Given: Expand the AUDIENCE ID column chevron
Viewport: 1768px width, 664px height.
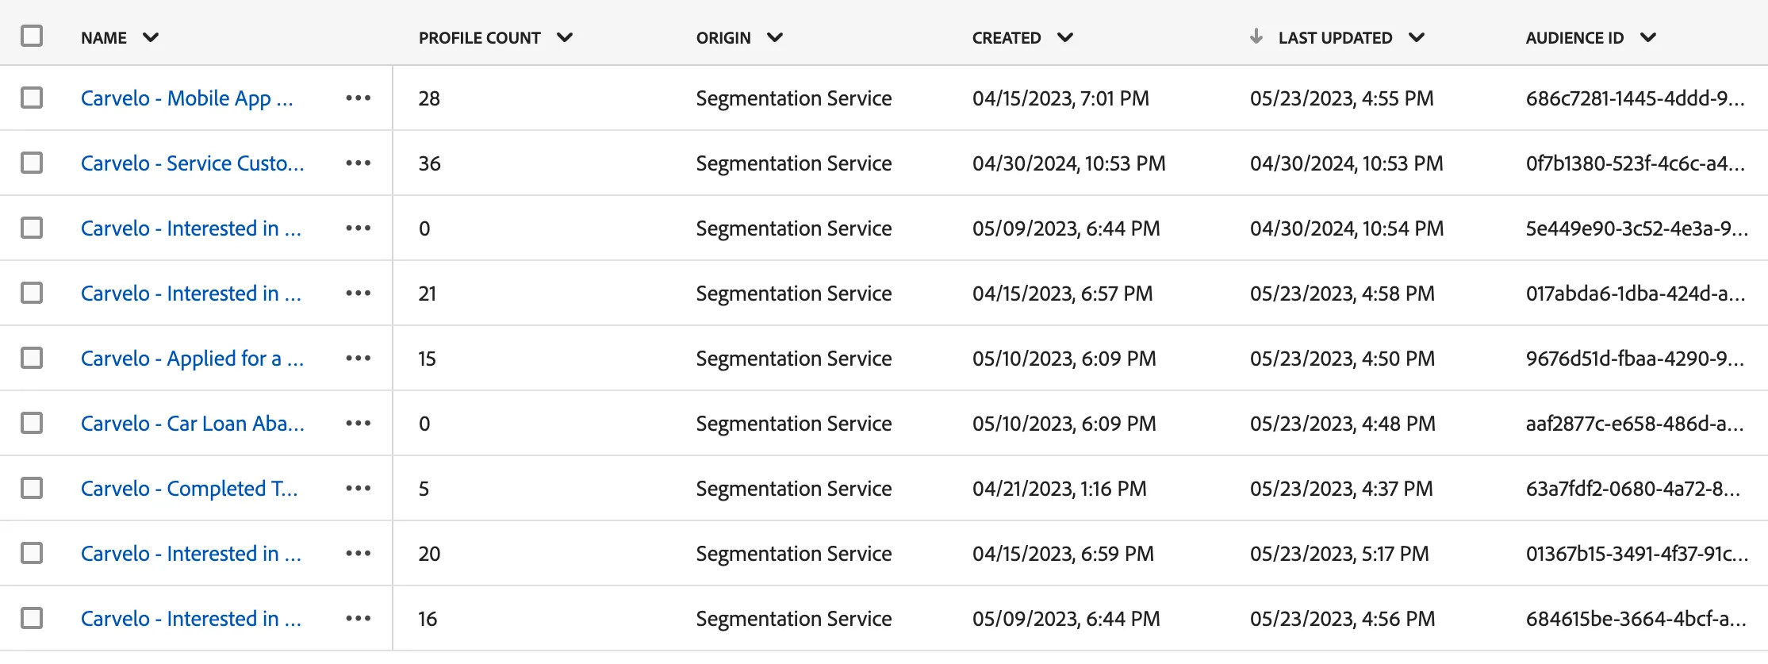Looking at the screenshot, I should pyautogui.click(x=1648, y=37).
